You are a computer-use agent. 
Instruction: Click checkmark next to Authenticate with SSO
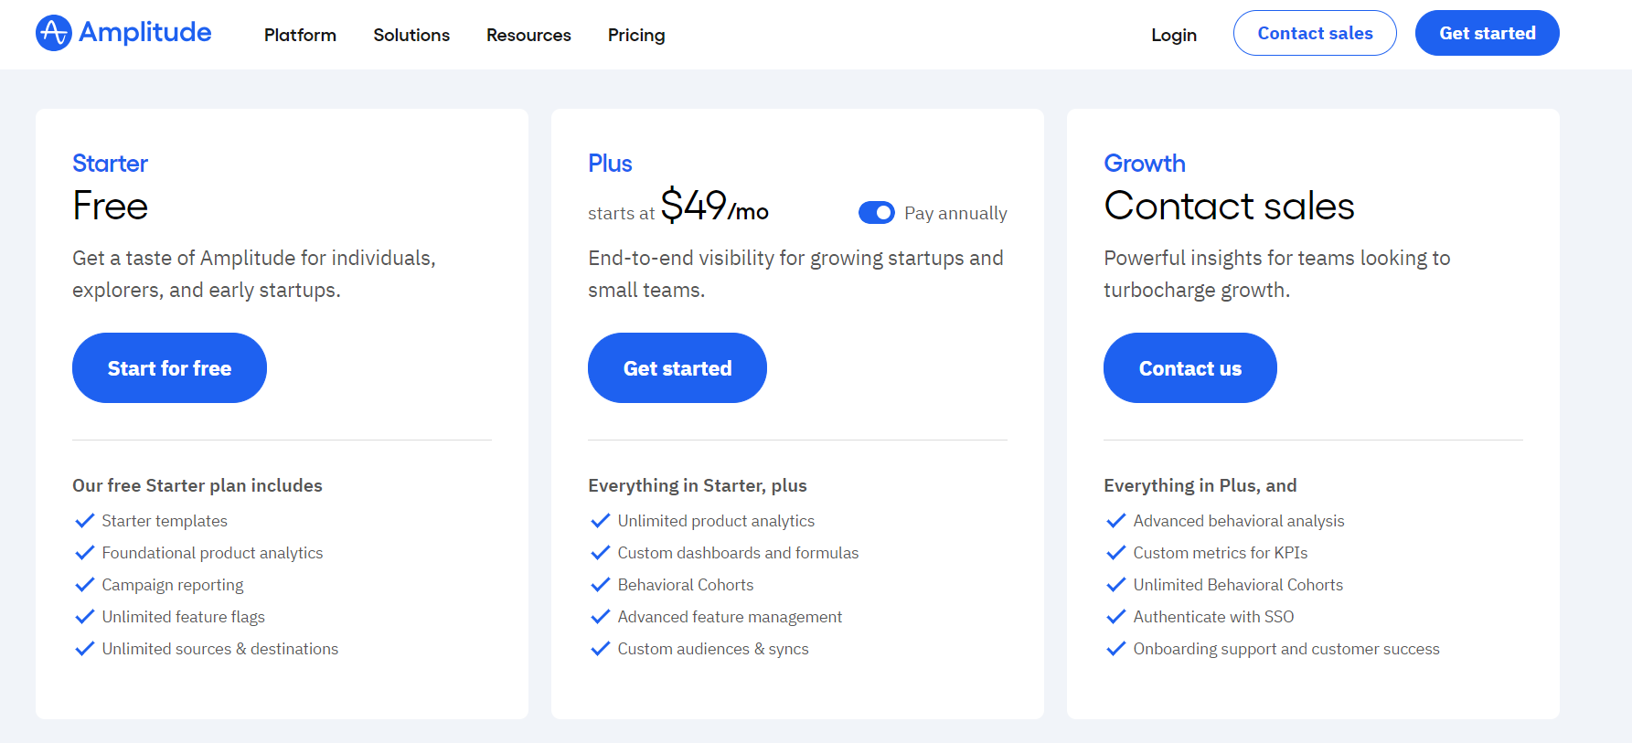pos(1116,617)
